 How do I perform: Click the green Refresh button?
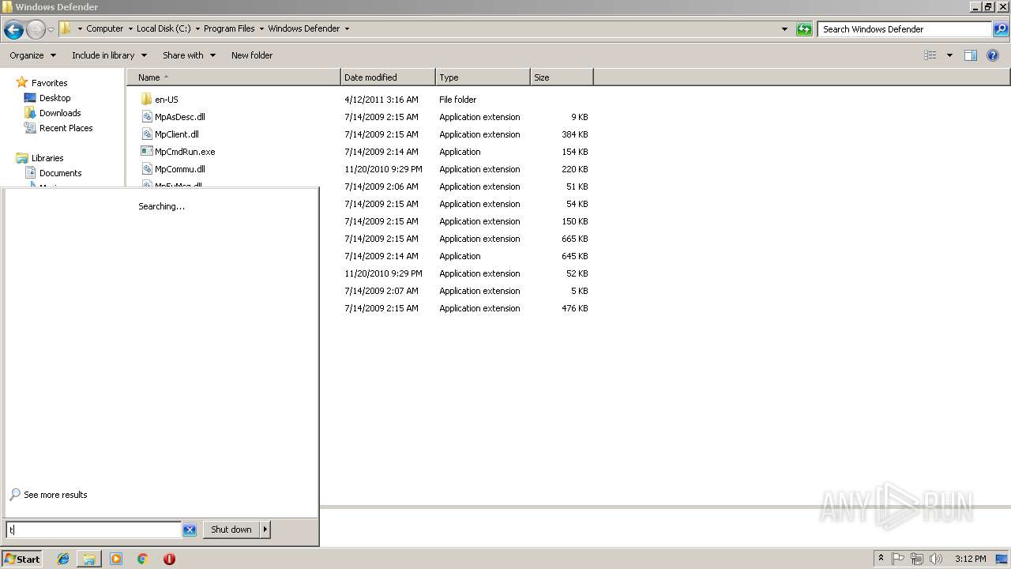pos(804,29)
